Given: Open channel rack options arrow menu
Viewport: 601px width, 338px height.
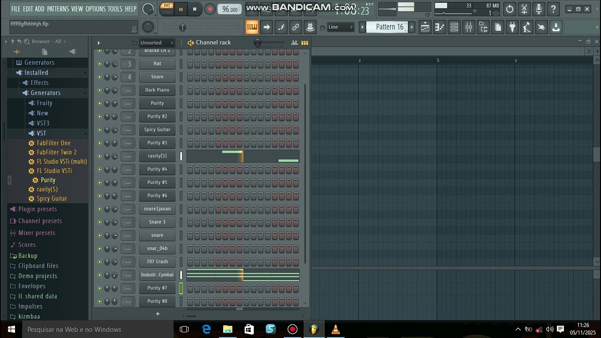Looking at the screenshot, I should coord(99,43).
